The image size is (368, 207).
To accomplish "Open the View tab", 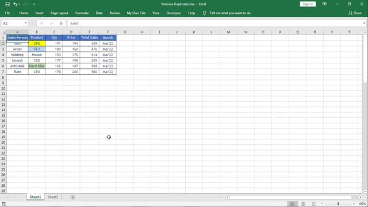I will tap(156, 13).
